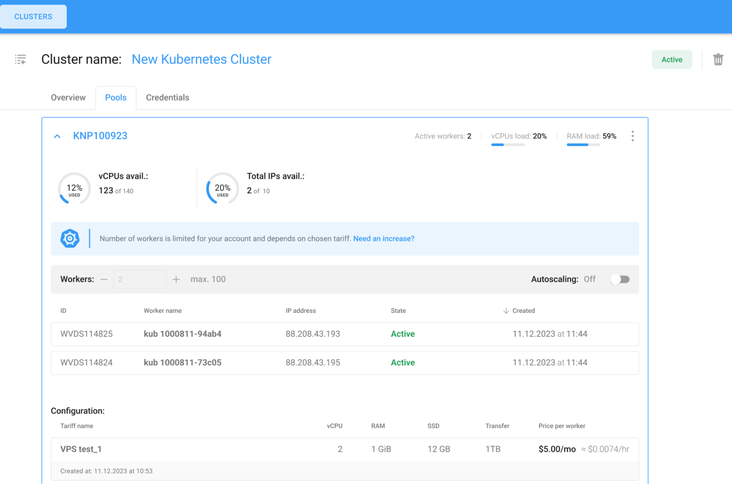The height and width of the screenshot is (484, 732).
Task: Click the Need an increase? link
Action: [384, 239]
